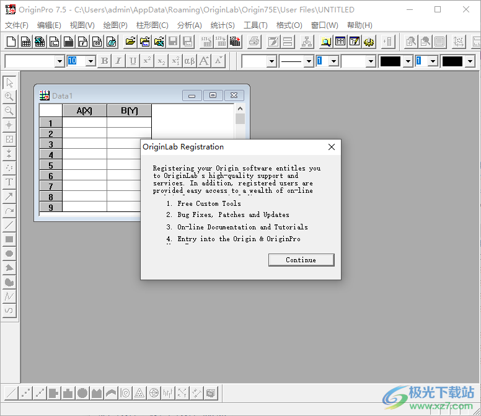Screen dimensions: 481x416
Task: Select the Screen Reader crosshair tool
Action: [9, 125]
